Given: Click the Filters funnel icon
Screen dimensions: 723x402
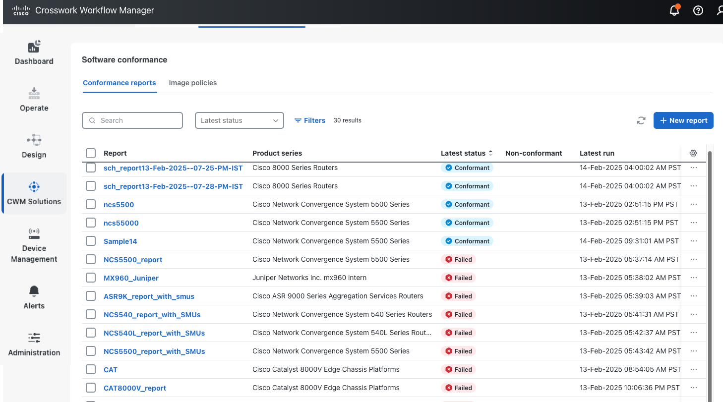Looking at the screenshot, I should tap(298, 120).
